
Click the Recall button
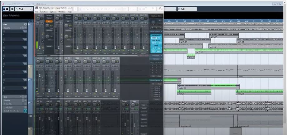[144, 108]
